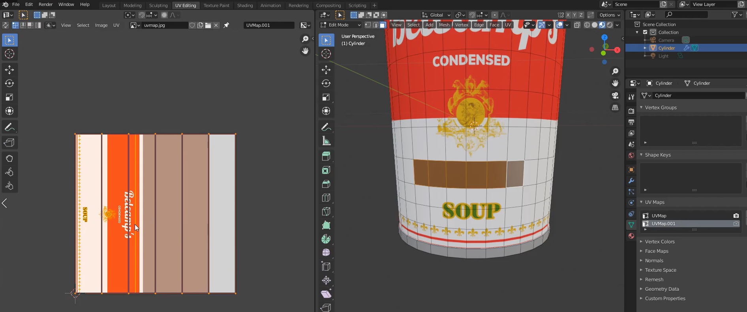Toggle UV sync selection
The width and height of the screenshot is (747, 312).
[x=6, y=25]
